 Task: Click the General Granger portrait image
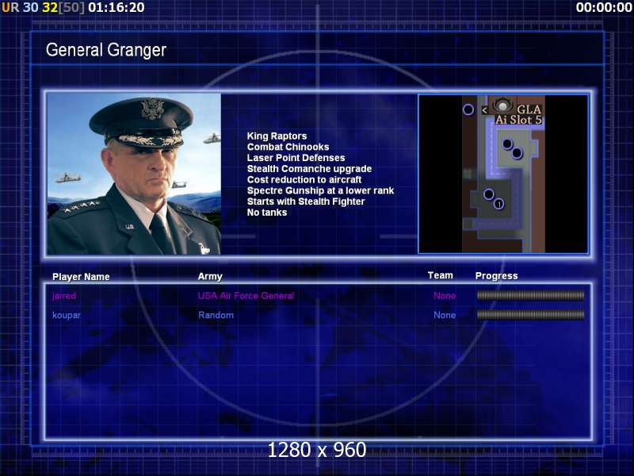(134, 174)
